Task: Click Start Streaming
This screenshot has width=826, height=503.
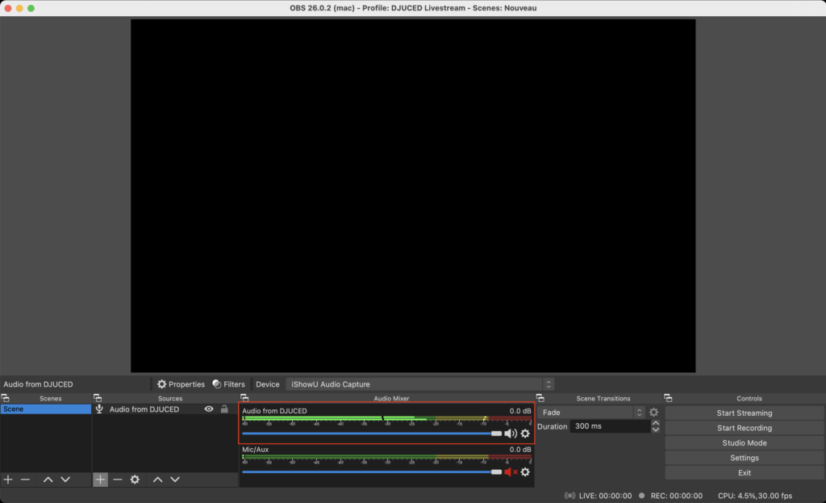Action: pyautogui.click(x=744, y=413)
